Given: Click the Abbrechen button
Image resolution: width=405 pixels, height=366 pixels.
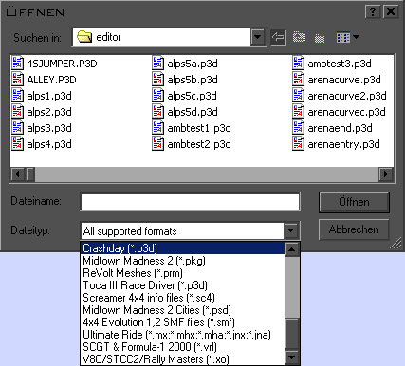Looking at the screenshot, I should pos(354,229).
